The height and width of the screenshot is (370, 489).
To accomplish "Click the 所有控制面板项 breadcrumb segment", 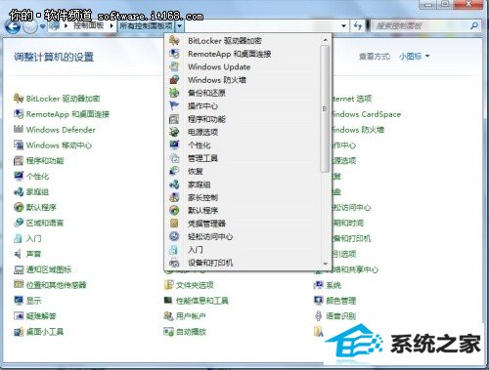I will coord(146,25).
